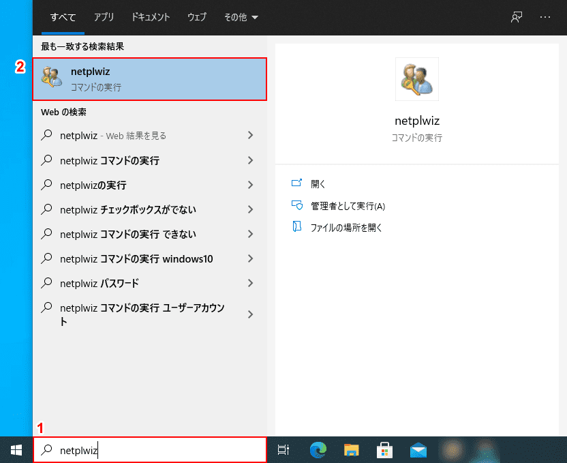Select 'netplwizの実行' suggestion

[150, 185]
